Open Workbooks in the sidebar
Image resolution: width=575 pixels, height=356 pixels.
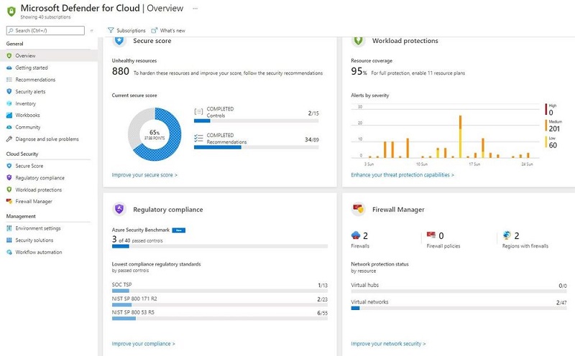tap(27, 115)
